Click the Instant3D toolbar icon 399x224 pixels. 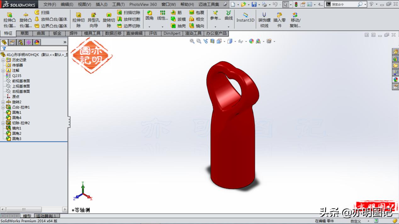245,17
